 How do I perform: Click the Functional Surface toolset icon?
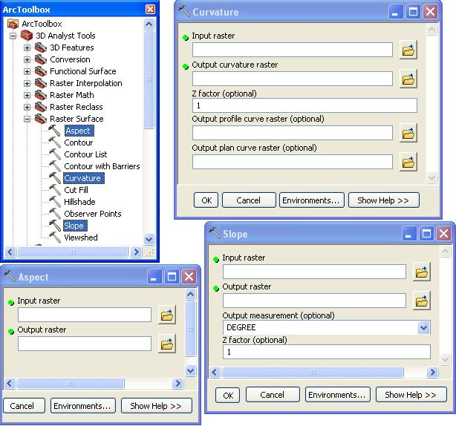tap(41, 71)
